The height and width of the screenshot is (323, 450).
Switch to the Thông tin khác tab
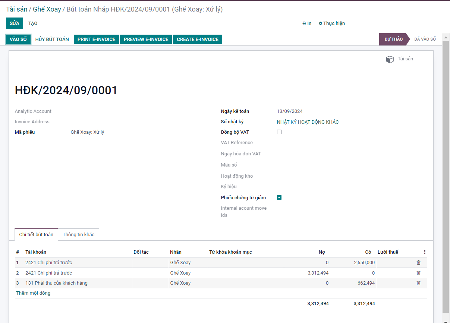click(78, 235)
